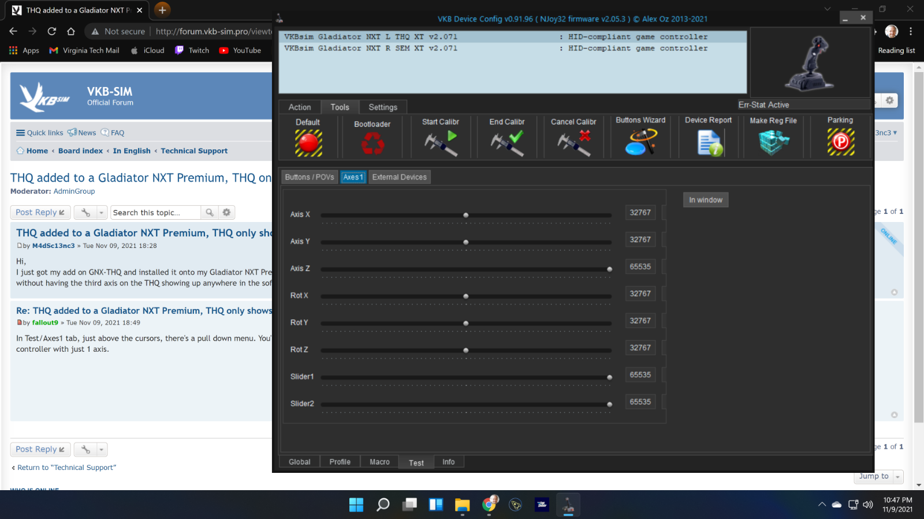Click the Axis Y slider handle
Screen dimensions: 924x519
(466, 242)
